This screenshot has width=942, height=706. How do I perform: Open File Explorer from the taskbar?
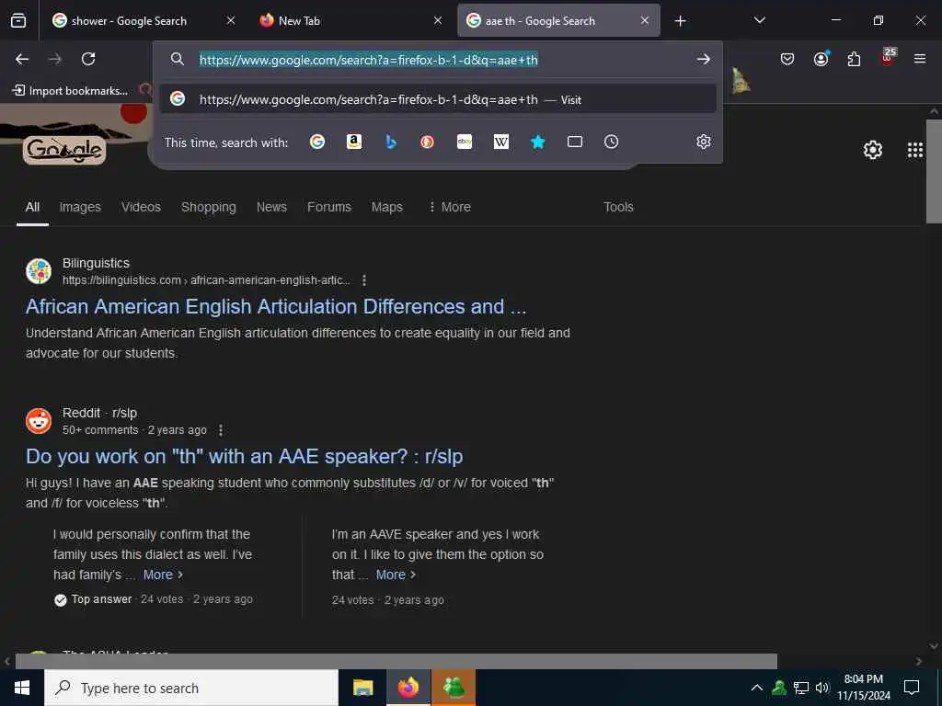[362, 688]
